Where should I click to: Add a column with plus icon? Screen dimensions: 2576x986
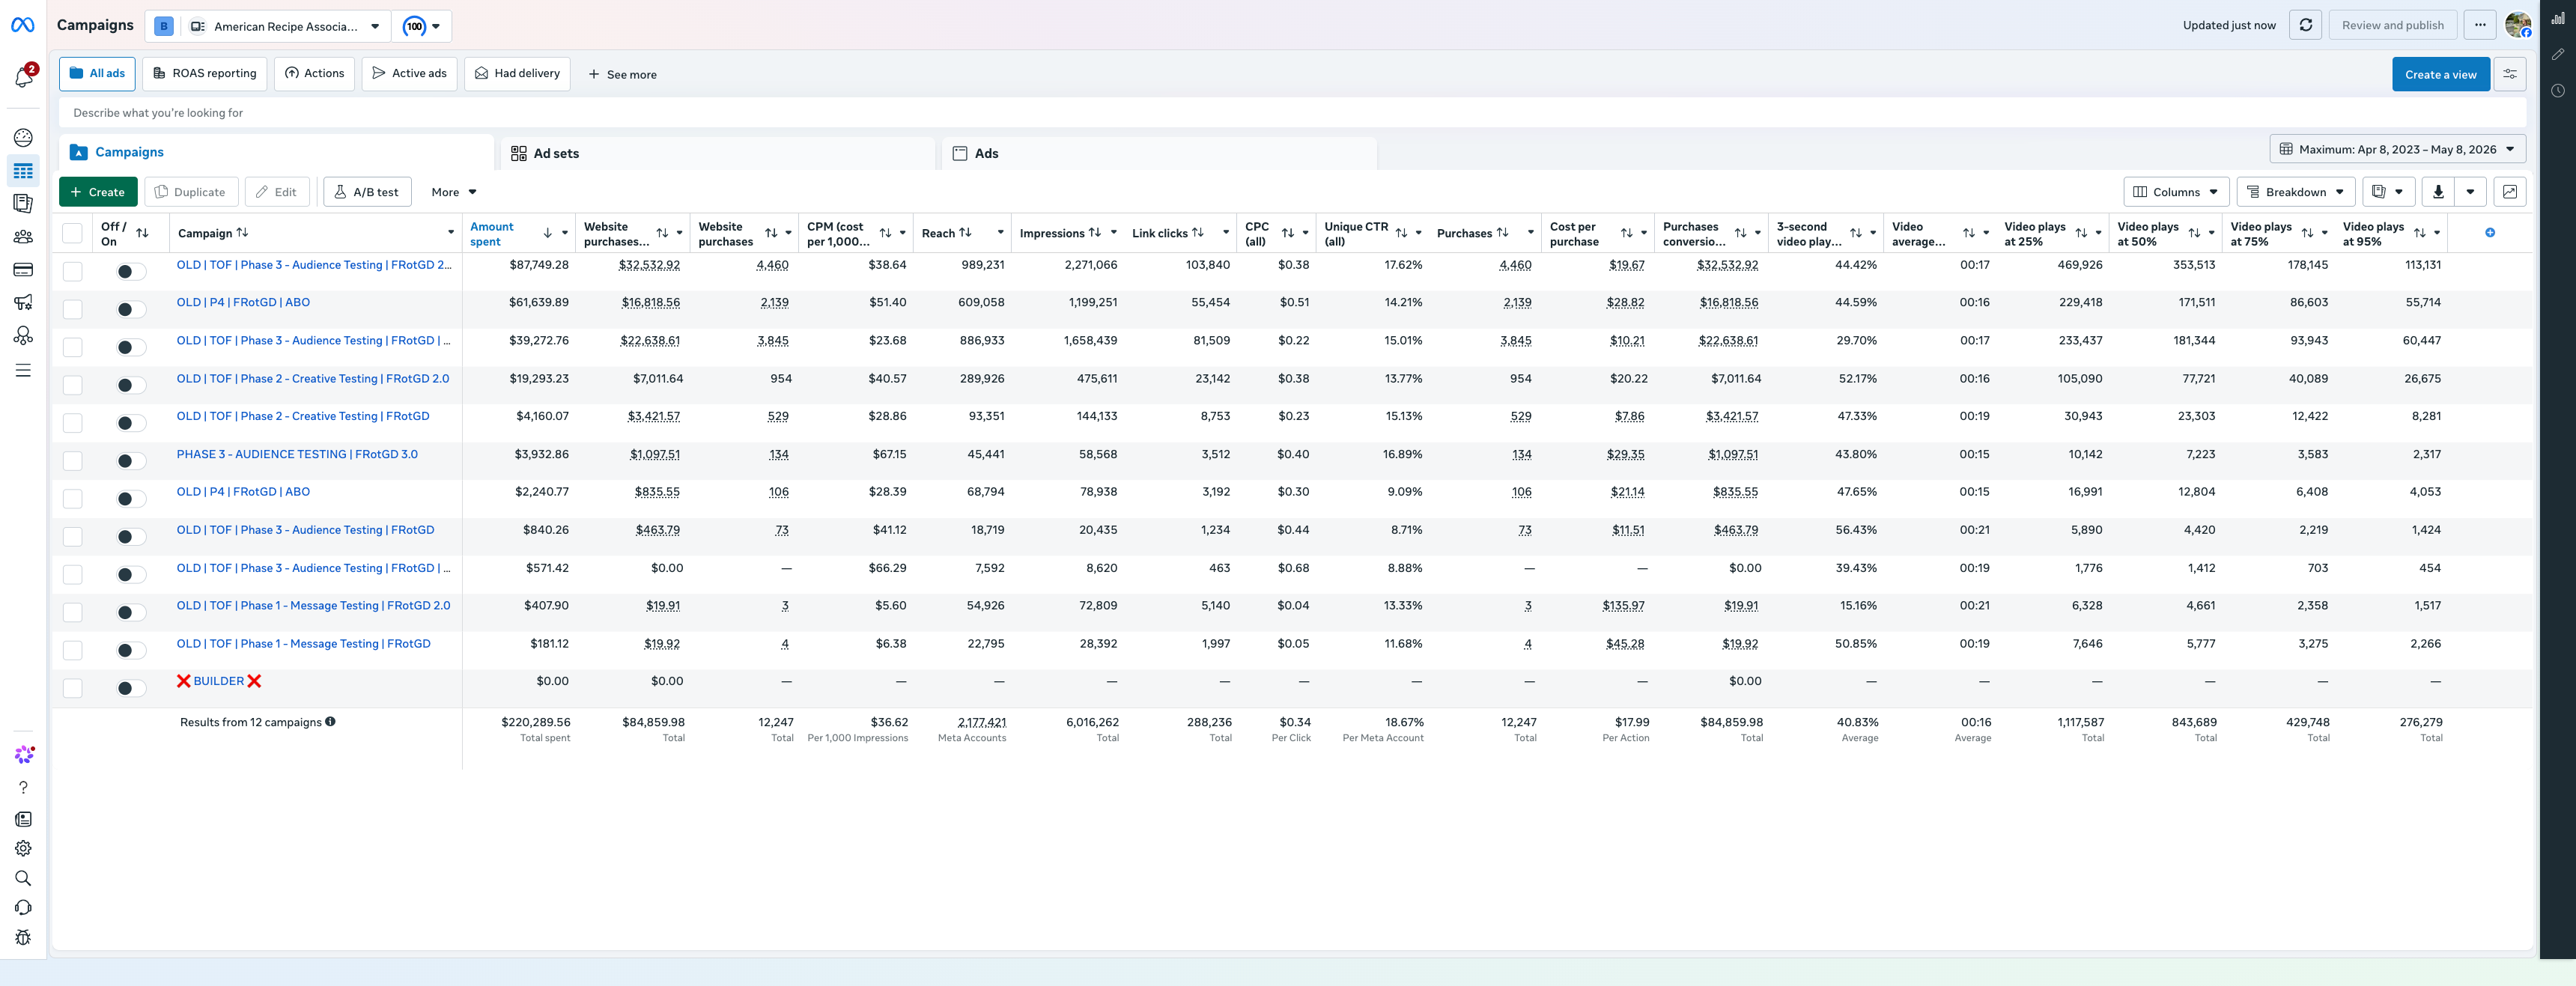click(x=2490, y=233)
